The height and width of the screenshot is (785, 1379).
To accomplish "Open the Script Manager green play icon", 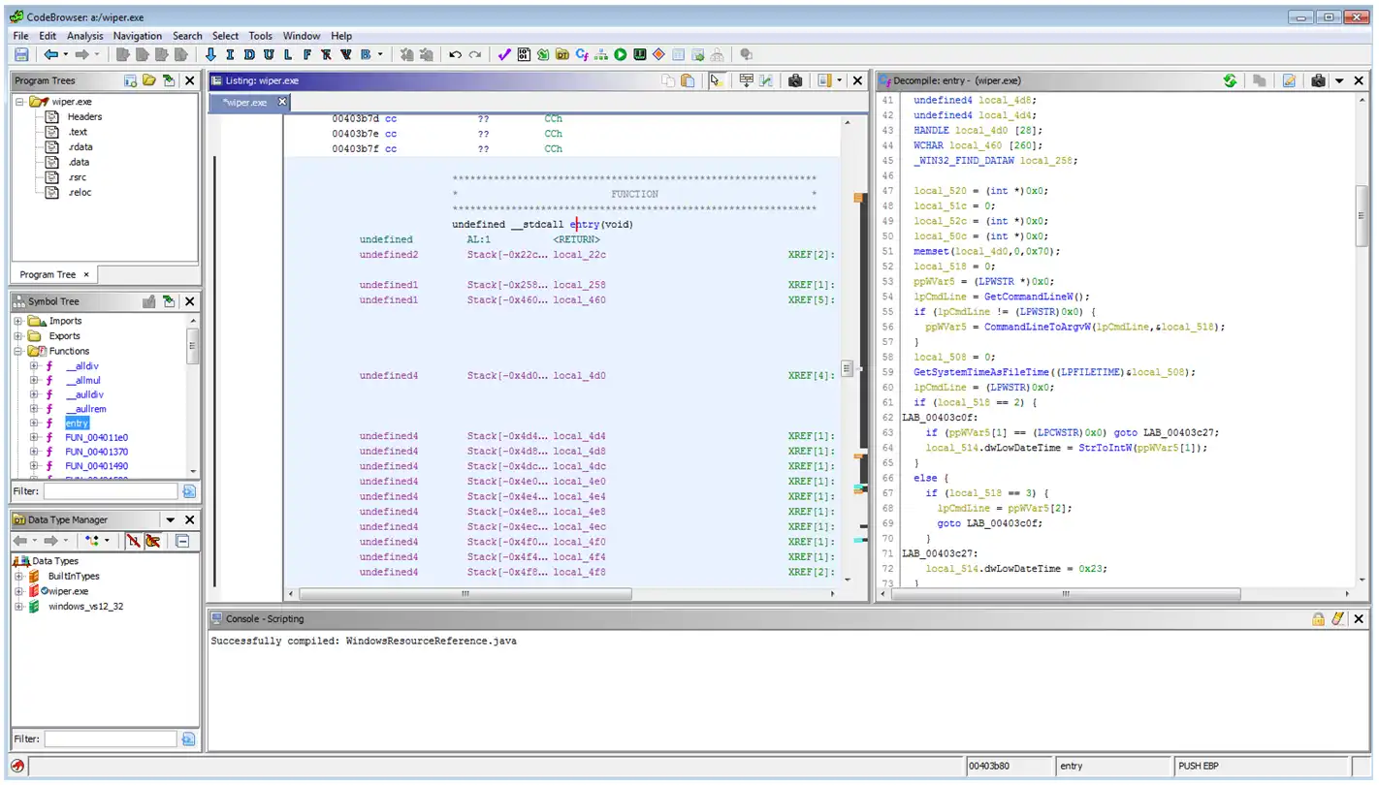I will click(x=621, y=55).
